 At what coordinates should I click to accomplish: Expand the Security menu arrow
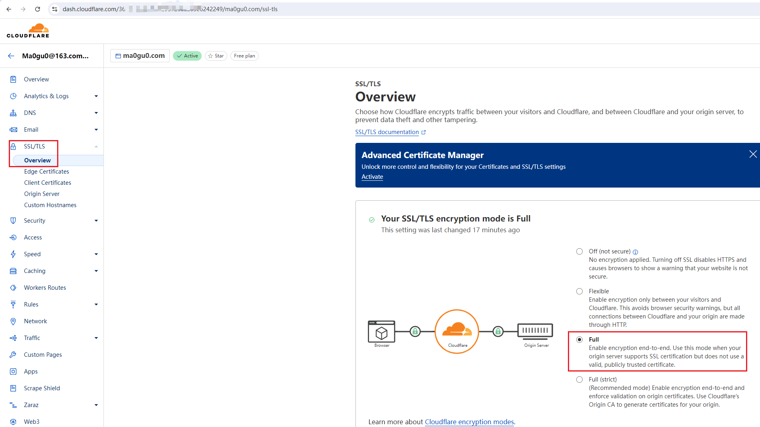tap(96, 221)
